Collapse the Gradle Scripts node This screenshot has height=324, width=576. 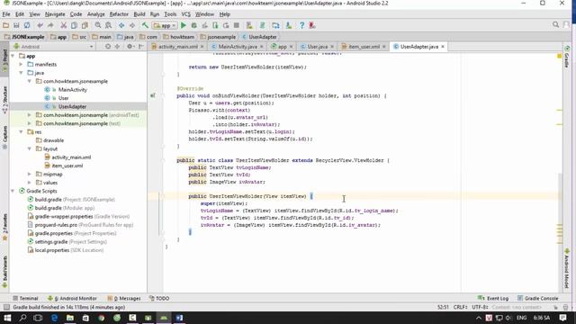pos(13,191)
